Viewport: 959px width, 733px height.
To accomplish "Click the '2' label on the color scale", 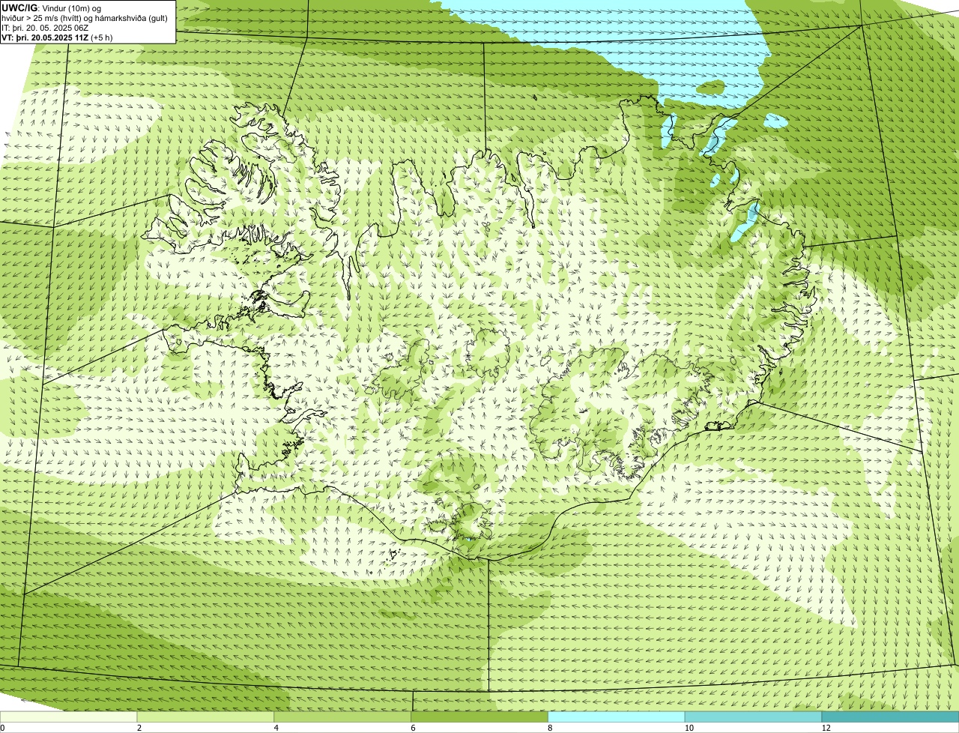I will pos(139,728).
